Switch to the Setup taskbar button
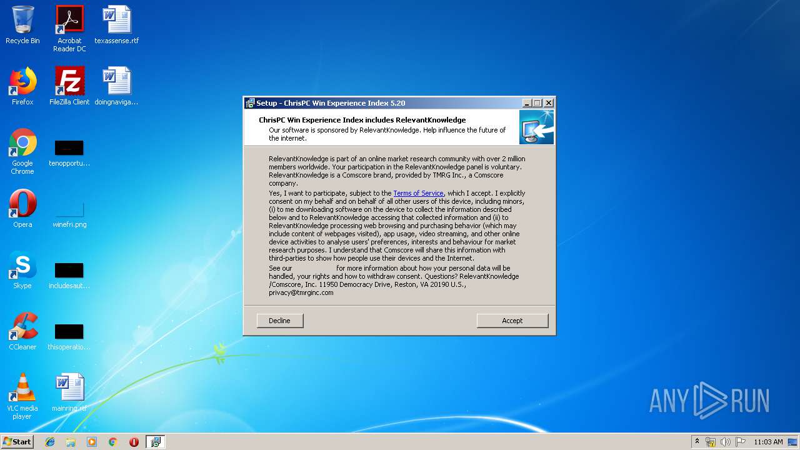This screenshot has width=800, height=450. click(156, 442)
